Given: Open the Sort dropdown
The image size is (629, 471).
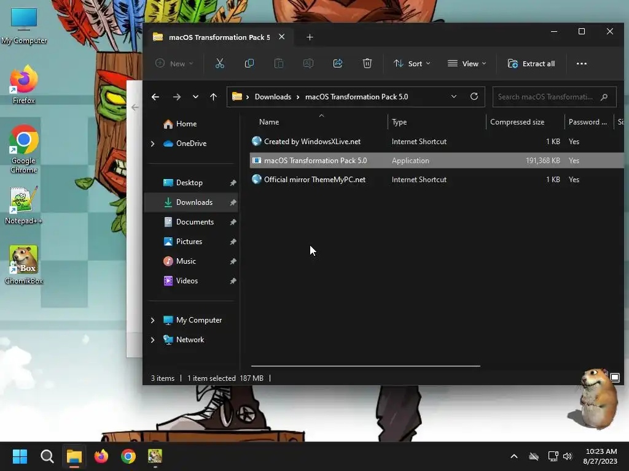Looking at the screenshot, I should pos(412,63).
